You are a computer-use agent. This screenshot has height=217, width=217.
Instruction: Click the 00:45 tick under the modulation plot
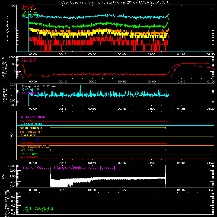coord(122,109)
